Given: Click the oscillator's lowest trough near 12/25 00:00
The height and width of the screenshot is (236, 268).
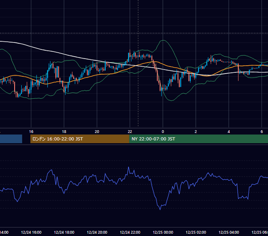Looking at the screenshot, I should tap(160, 209).
